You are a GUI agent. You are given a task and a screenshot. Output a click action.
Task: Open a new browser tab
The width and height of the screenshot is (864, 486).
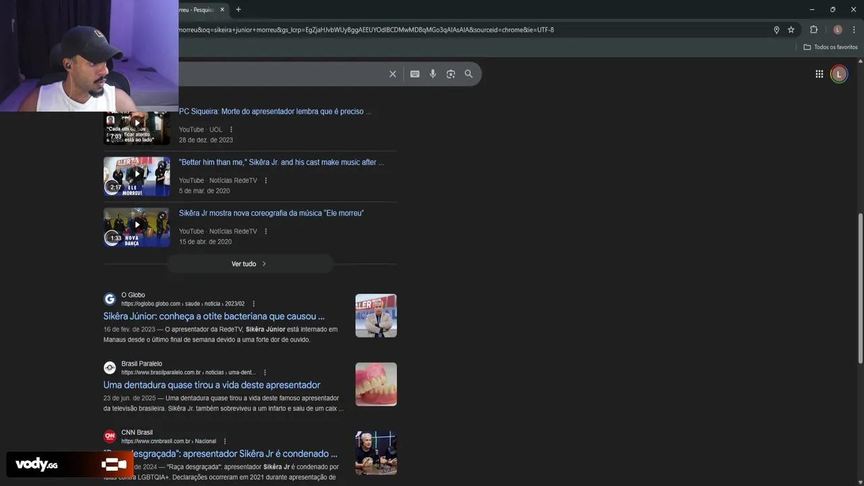tap(238, 9)
